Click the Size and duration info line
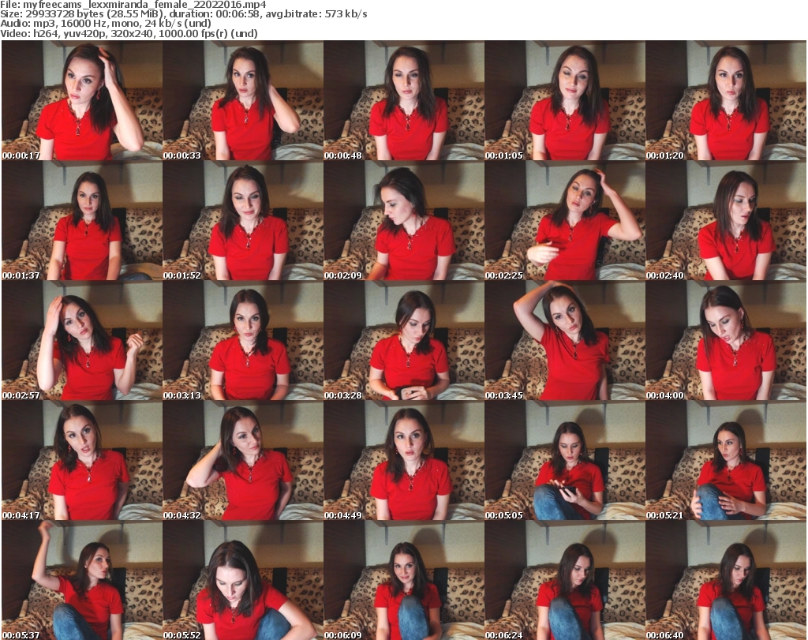 (x=184, y=14)
